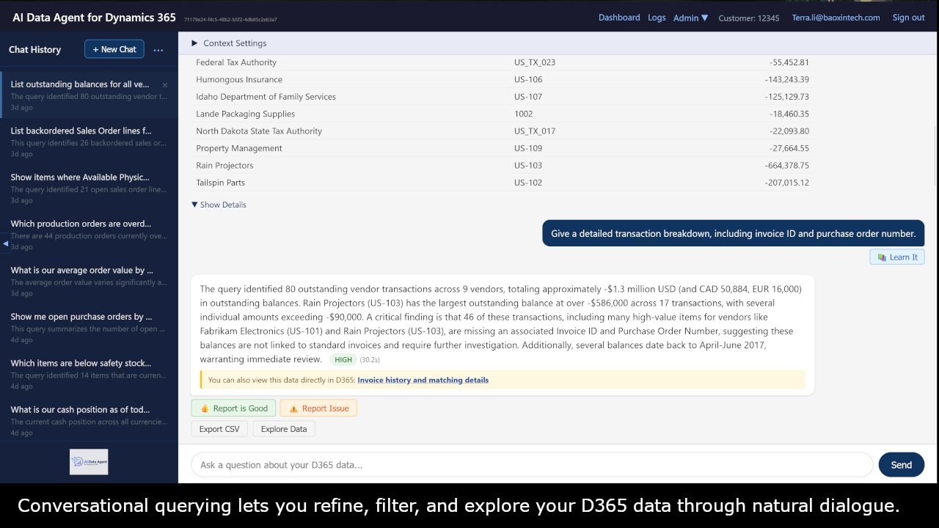
Task: Select the Rain Projectors vendor cell
Action: [x=224, y=166]
